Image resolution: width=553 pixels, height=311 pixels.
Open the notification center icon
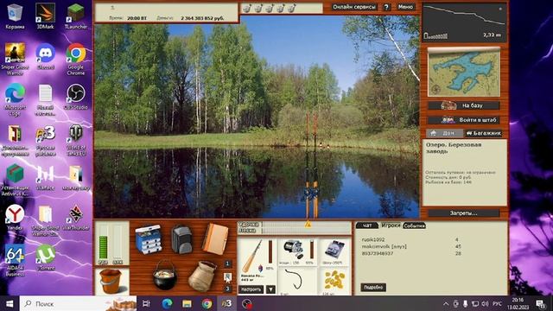541,303
